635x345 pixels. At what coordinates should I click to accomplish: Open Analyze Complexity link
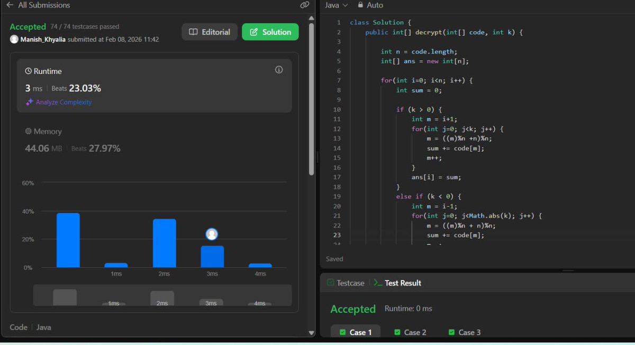63,102
